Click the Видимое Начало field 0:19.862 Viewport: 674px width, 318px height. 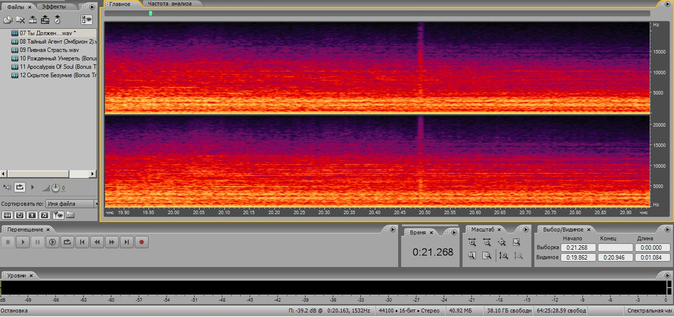point(578,258)
